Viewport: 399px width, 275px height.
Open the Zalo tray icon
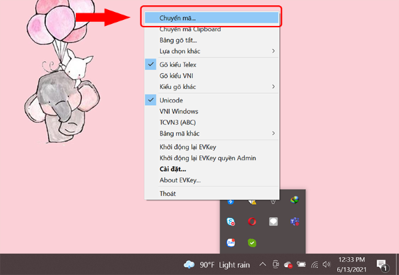point(230,242)
